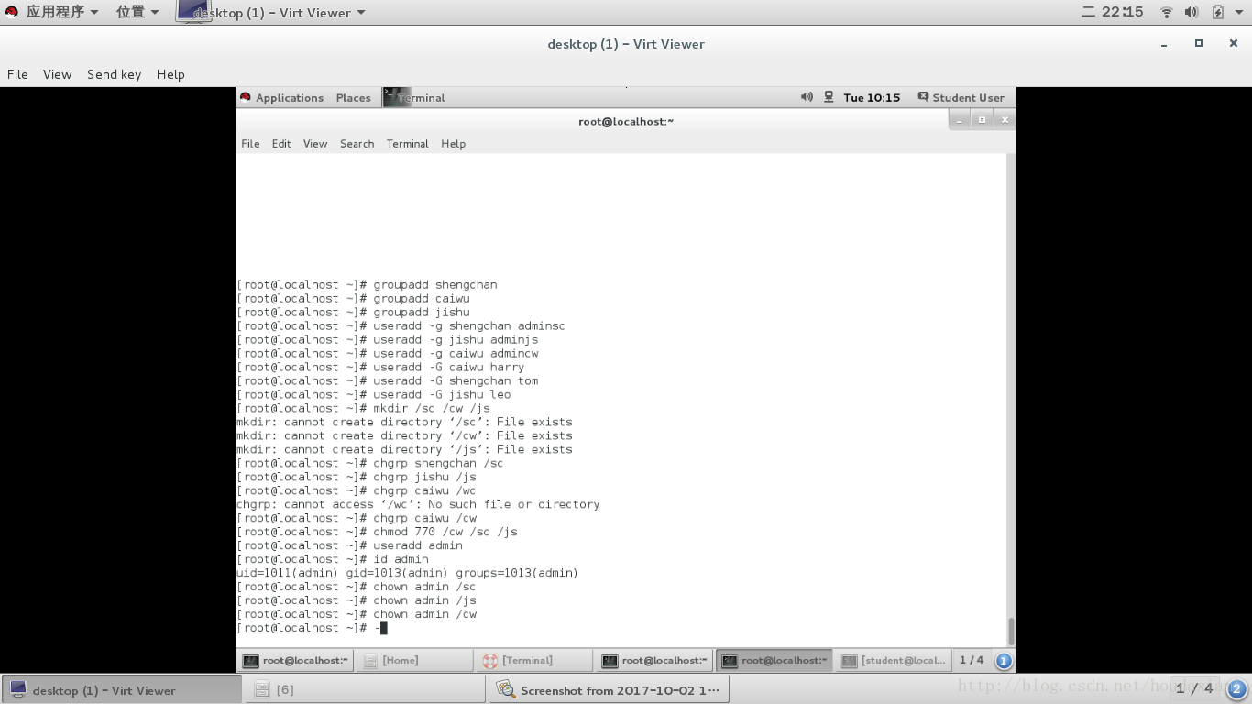
Task: Click the Virt Viewer window title bar
Action: click(x=626, y=44)
